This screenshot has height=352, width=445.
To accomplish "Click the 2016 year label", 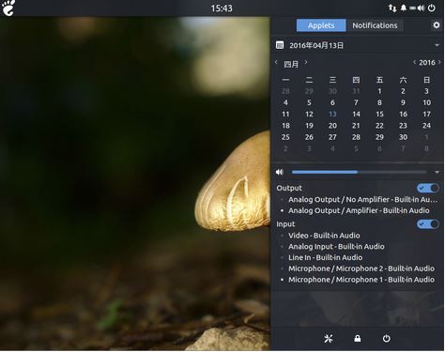I will click(427, 63).
